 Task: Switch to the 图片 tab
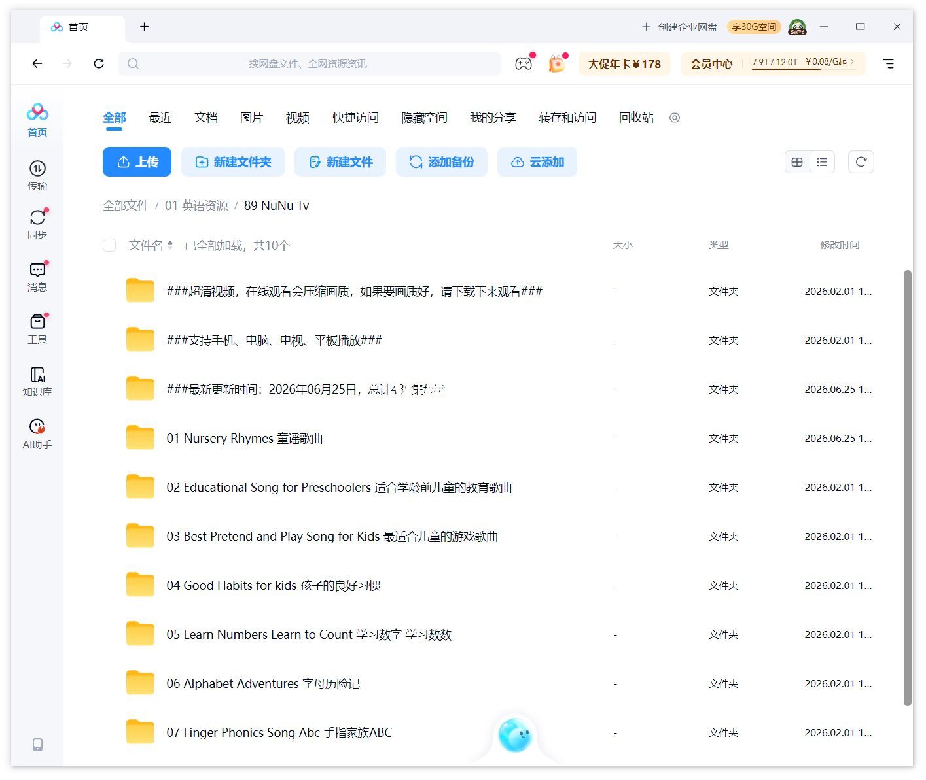[252, 118]
